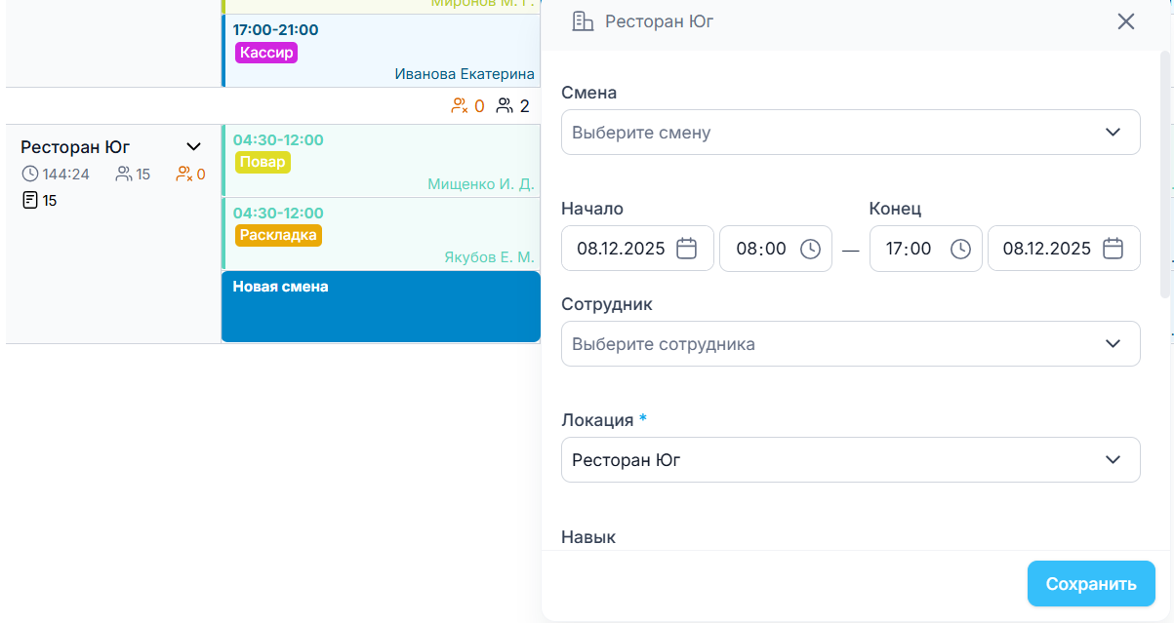1174x623 pixels.
Task: Select the Новая смена blue block
Action: (x=381, y=307)
